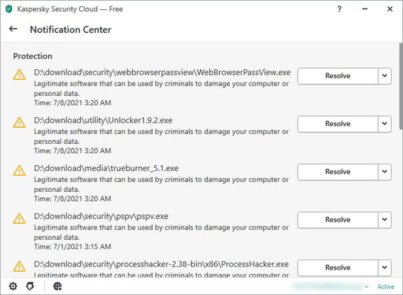
Task: Click the Protection section heading
Action: pyautogui.click(x=33, y=56)
